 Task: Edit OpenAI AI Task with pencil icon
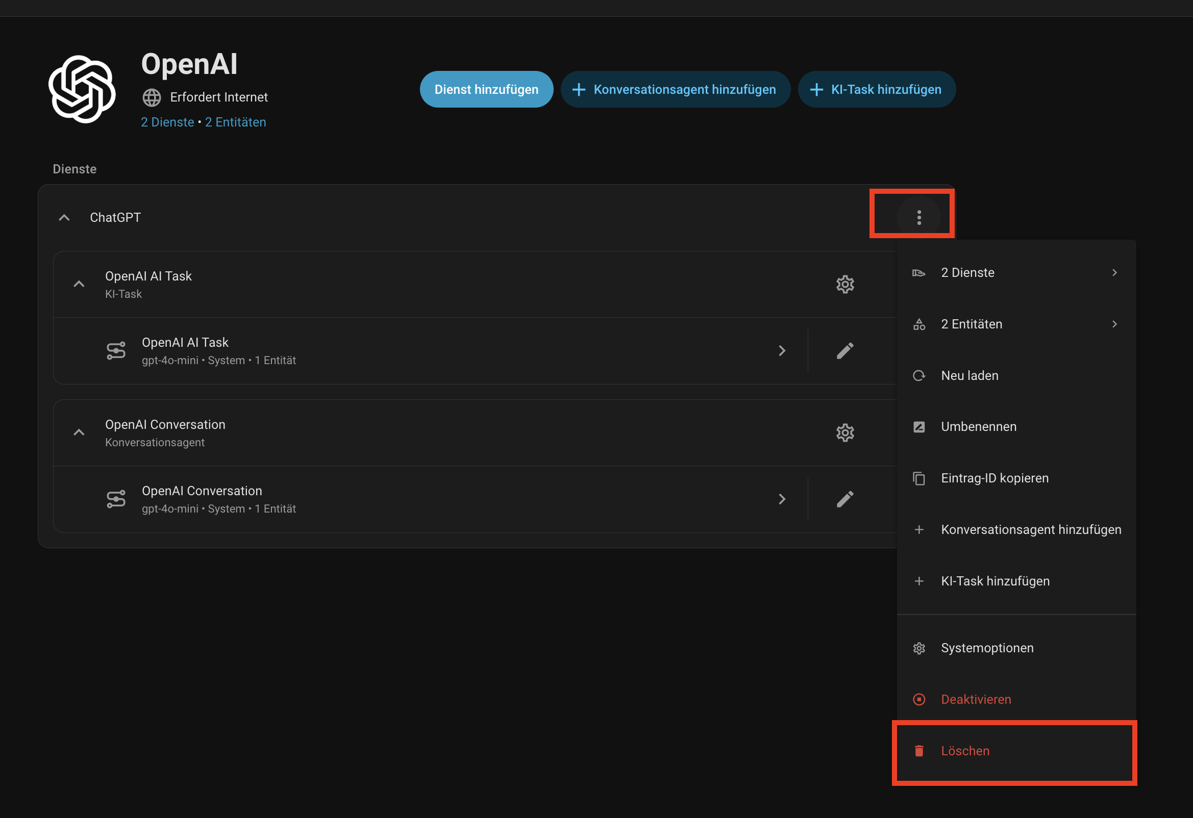pos(844,351)
